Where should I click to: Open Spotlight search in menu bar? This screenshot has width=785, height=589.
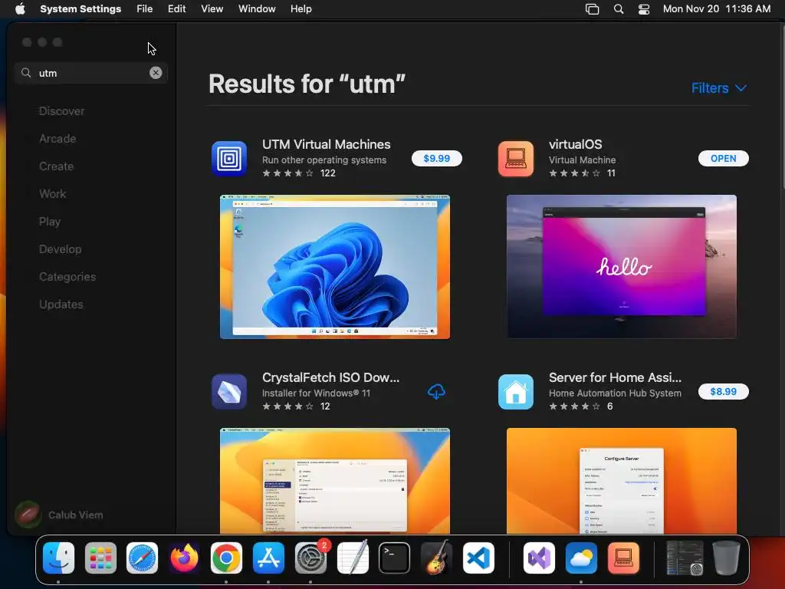click(619, 8)
